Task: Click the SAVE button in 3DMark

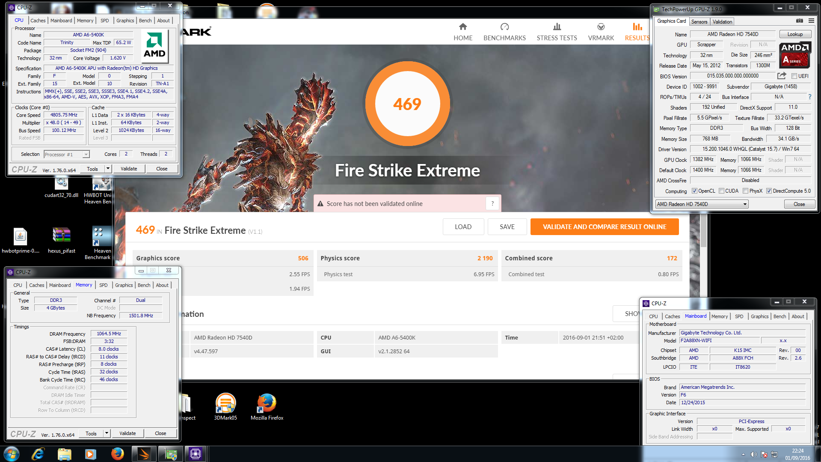Action: [507, 227]
